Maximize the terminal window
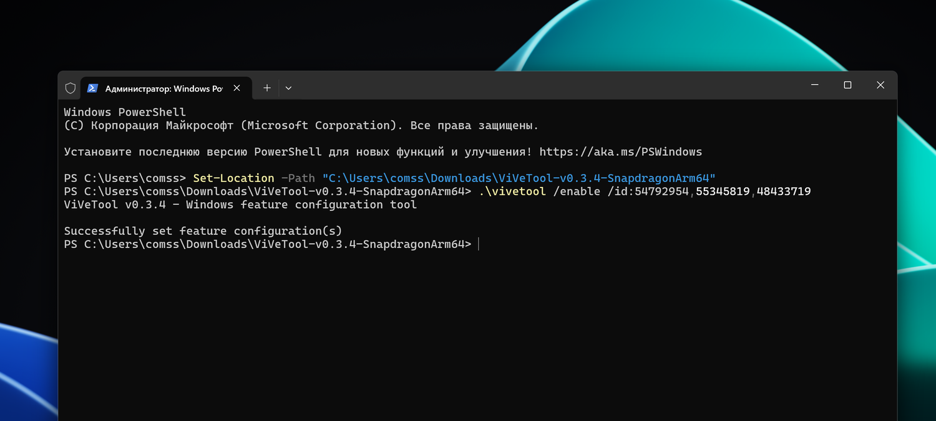The height and width of the screenshot is (421, 936). coord(847,85)
